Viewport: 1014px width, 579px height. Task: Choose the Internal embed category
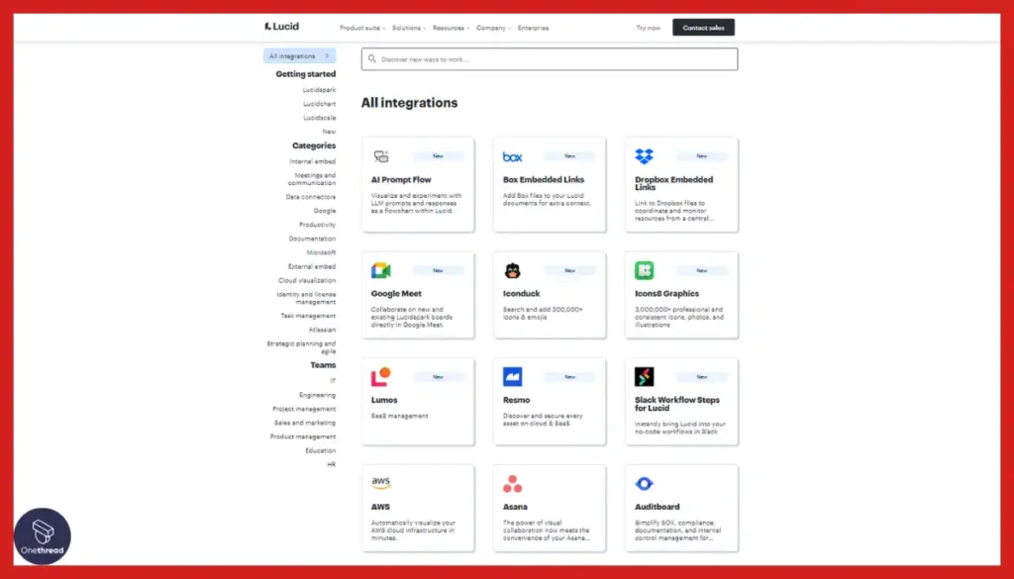312,161
